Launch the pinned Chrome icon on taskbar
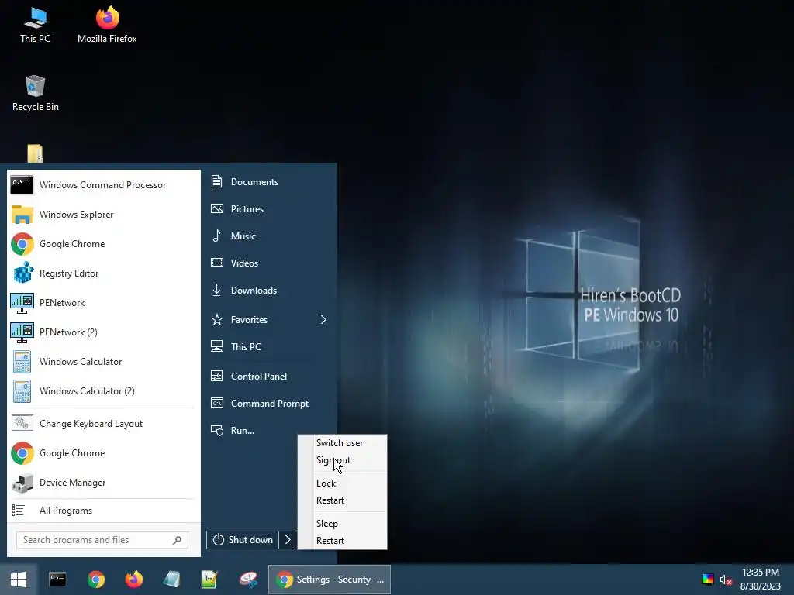Screen dimensions: 794x595 coord(95,580)
